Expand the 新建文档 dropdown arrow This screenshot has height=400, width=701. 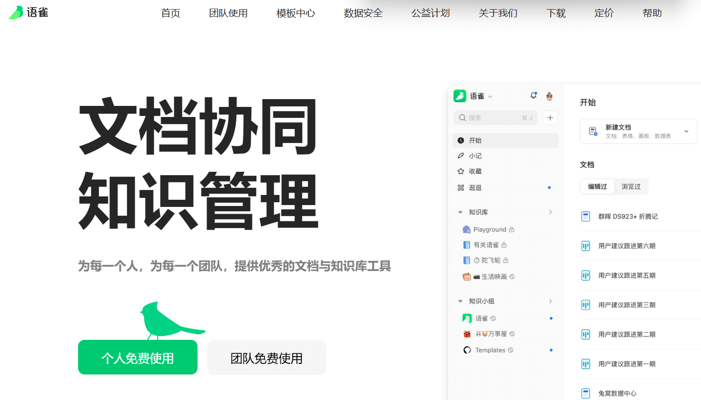(687, 131)
